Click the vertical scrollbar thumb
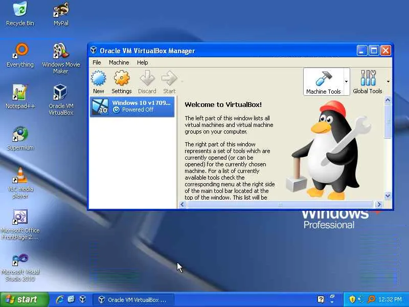 388,121
